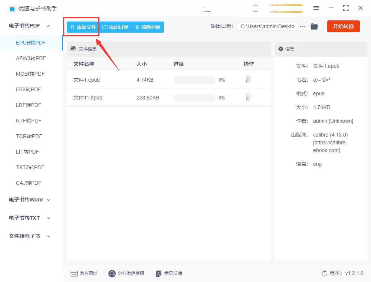Click the 添加文件 button
This screenshot has height=282, width=371.
point(83,27)
